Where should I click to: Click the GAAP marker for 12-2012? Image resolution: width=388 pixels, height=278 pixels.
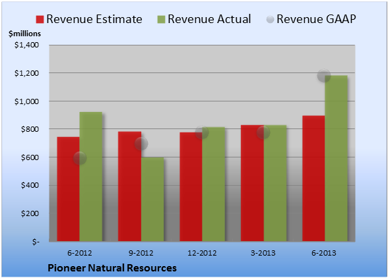[202, 132]
